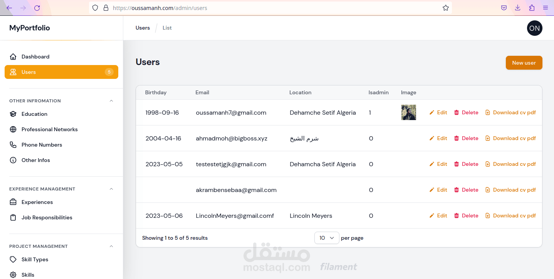Click the email akrambensebaa@gmail.com

pos(236,190)
